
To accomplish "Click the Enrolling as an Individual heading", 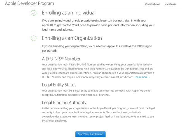I will [x=69, y=13].
